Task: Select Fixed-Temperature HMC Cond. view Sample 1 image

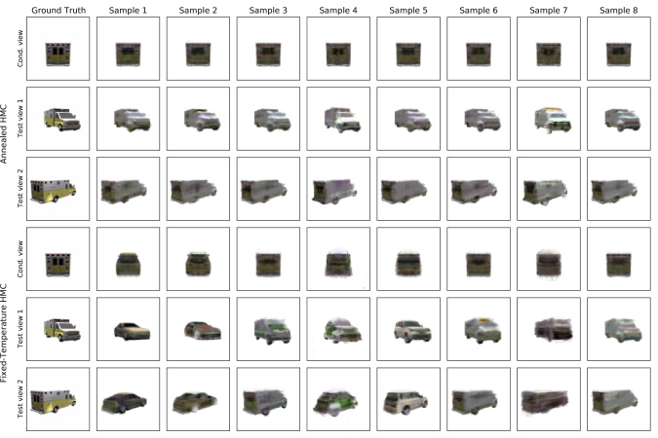Action: pyautogui.click(x=128, y=259)
